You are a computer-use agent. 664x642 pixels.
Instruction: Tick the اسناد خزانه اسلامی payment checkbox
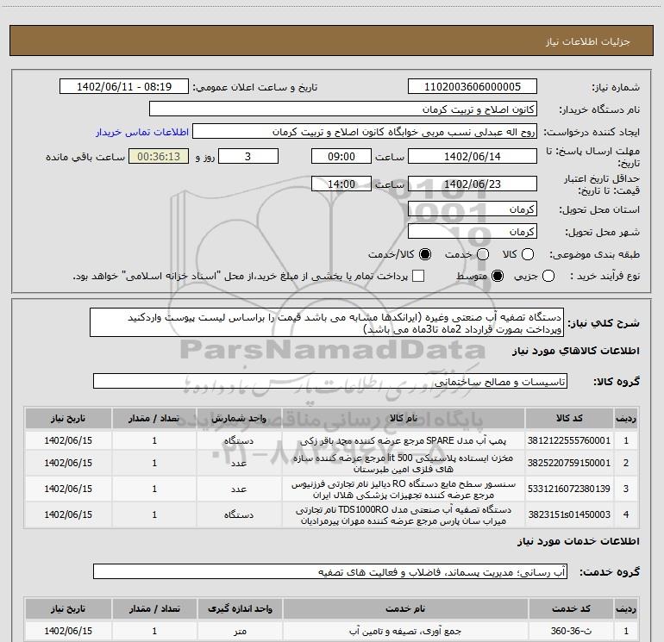tap(418, 276)
